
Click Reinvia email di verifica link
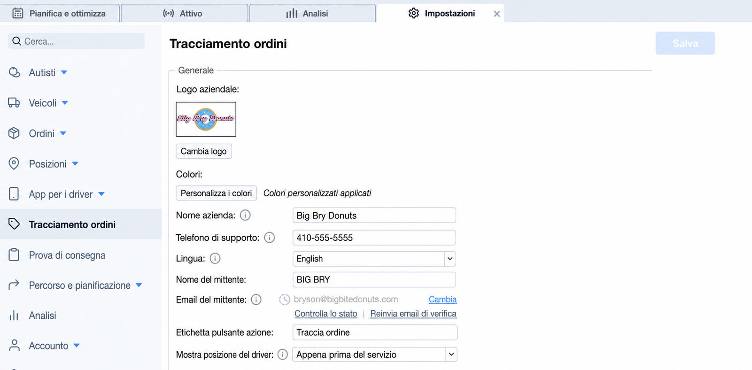click(x=413, y=314)
